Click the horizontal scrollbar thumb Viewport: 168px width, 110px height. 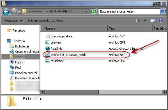[72, 92]
